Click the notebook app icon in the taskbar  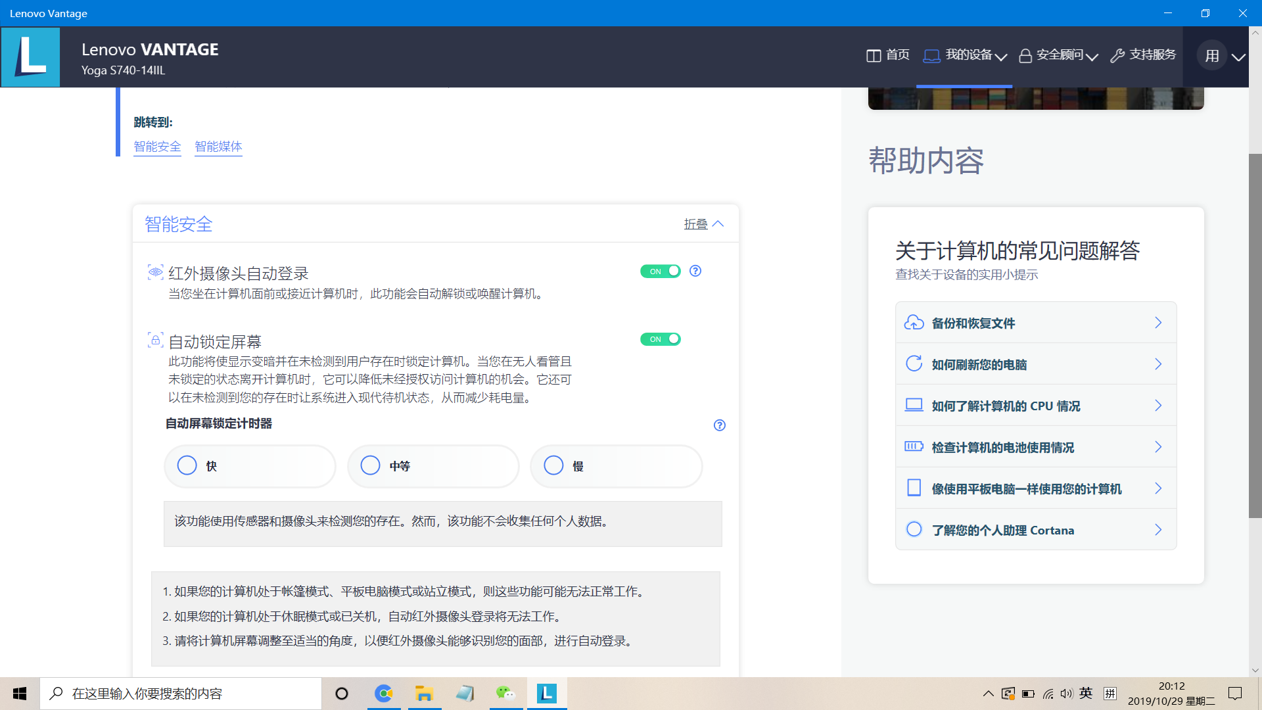click(465, 694)
